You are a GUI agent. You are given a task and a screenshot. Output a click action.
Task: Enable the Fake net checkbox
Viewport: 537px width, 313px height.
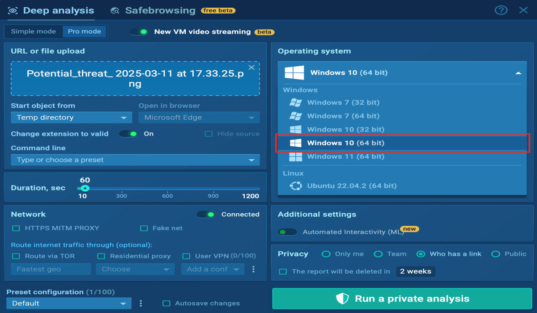144,228
